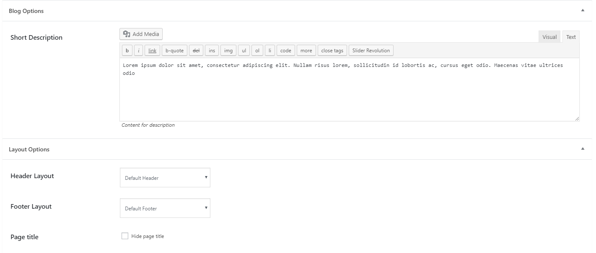
Task: Collapse the Blog Options panel
Action: click(583, 10)
